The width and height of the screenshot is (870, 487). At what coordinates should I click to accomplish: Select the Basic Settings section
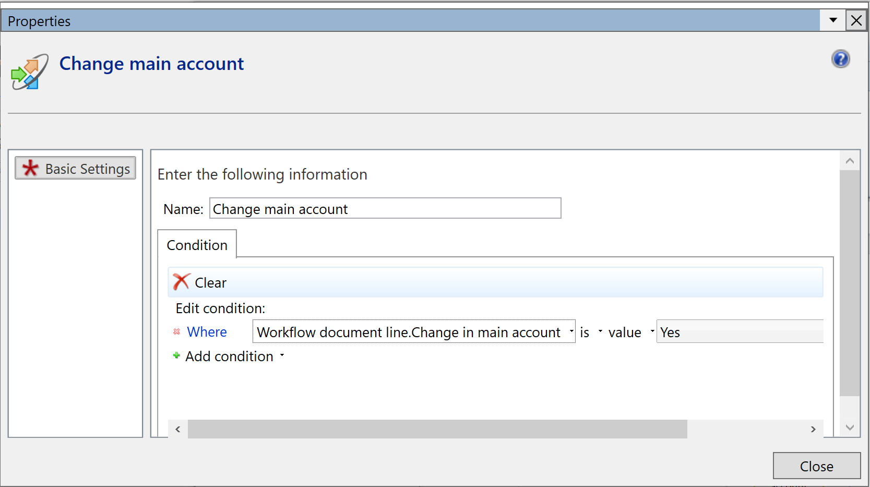[x=75, y=168]
